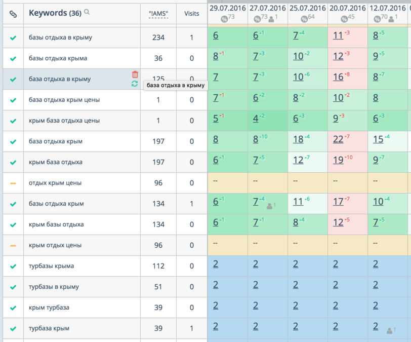
Task: Select keyword турбазы в крыму
Action: click(x=54, y=287)
